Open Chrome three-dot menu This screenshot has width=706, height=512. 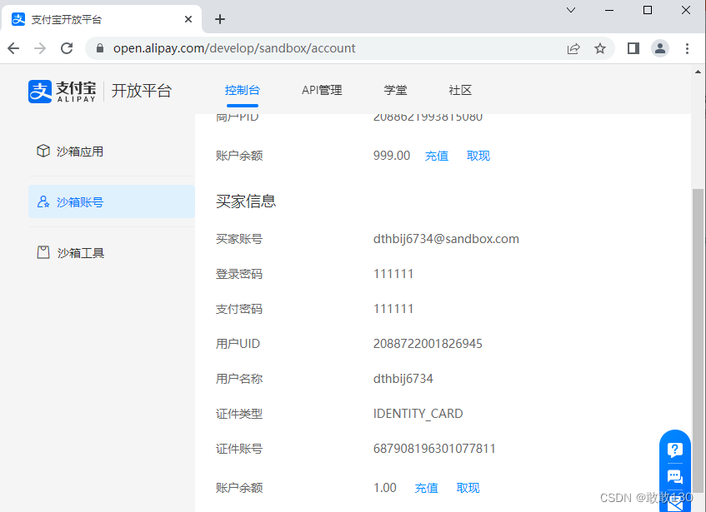pos(687,48)
